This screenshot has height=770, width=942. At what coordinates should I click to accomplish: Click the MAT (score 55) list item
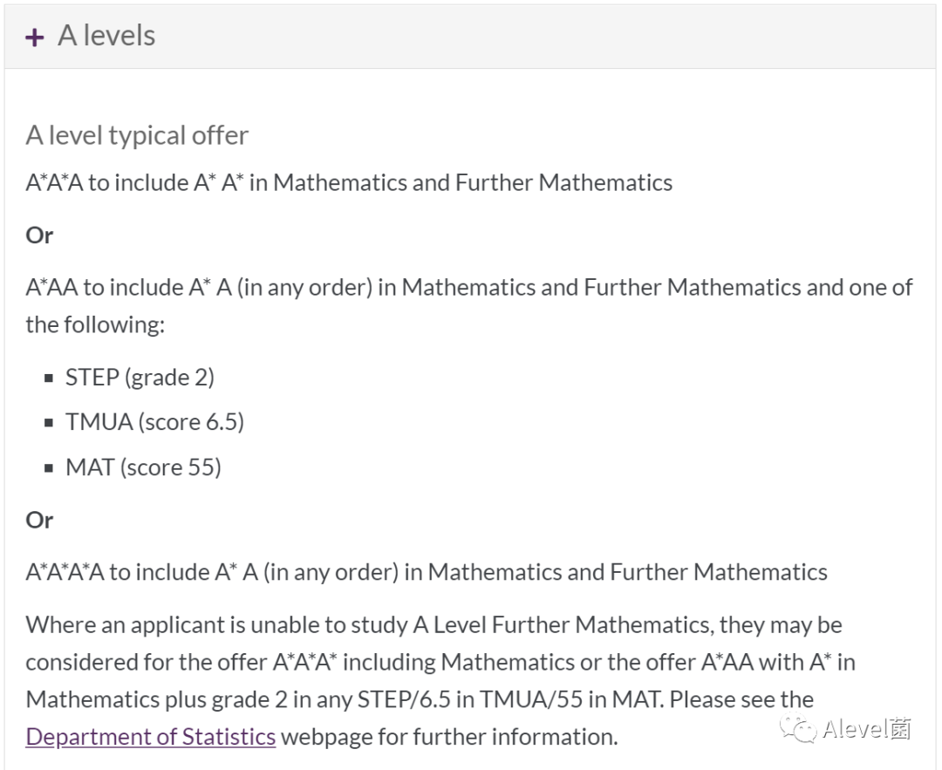[144, 467]
